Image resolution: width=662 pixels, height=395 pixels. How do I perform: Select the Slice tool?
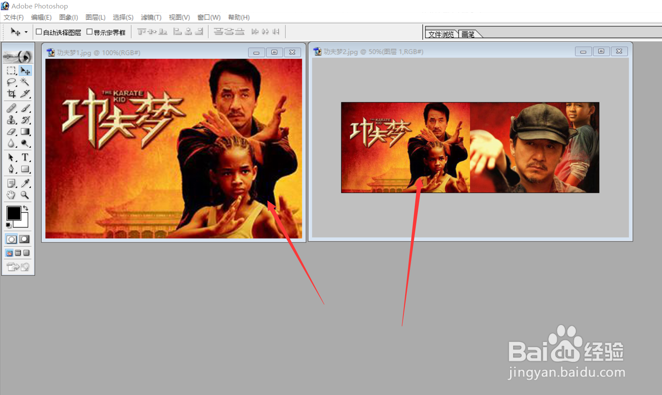(25, 93)
